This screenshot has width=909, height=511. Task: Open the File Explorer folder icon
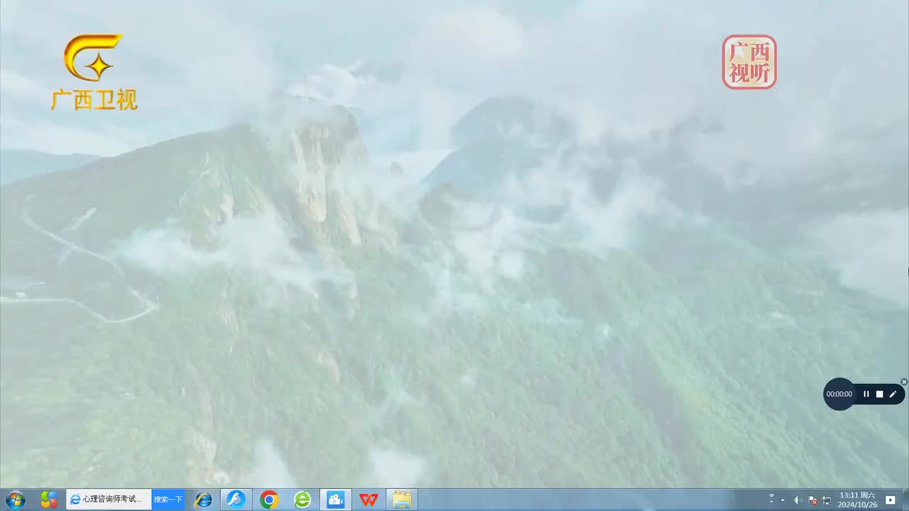[402, 500]
